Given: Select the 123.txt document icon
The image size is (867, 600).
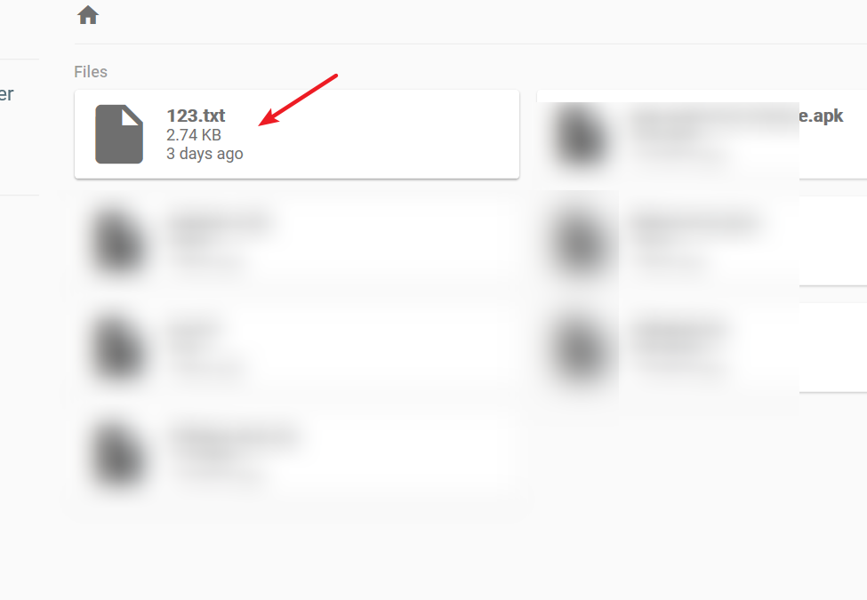Looking at the screenshot, I should [x=119, y=134].
